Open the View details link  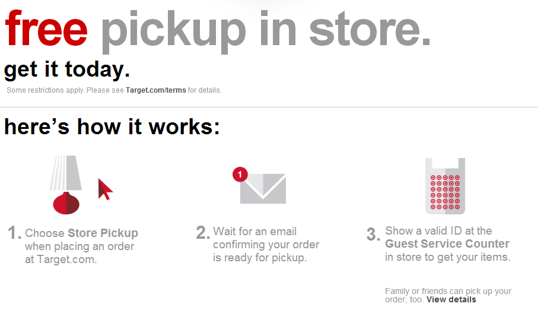tap(451, 299)
